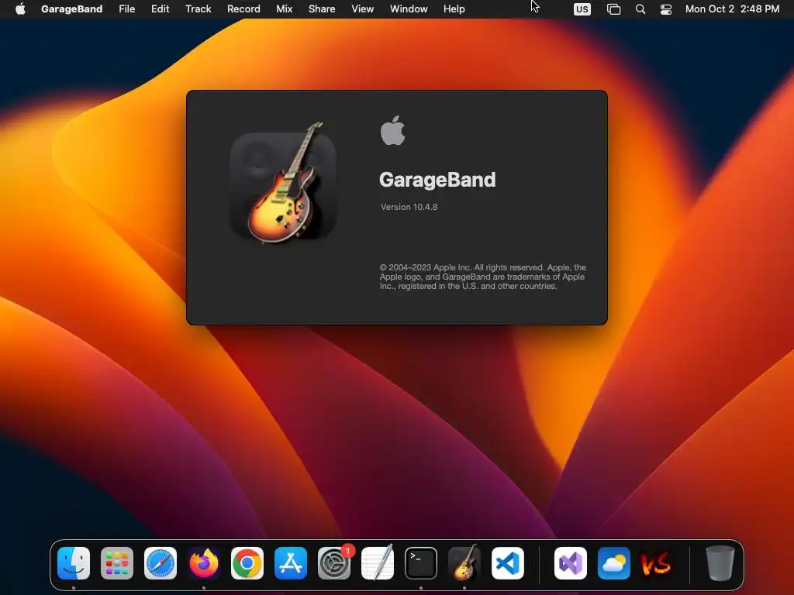Viewport: 794px width, 595px height.
Task: Open the Weather app from the Dock
Action: coord(614,562)
